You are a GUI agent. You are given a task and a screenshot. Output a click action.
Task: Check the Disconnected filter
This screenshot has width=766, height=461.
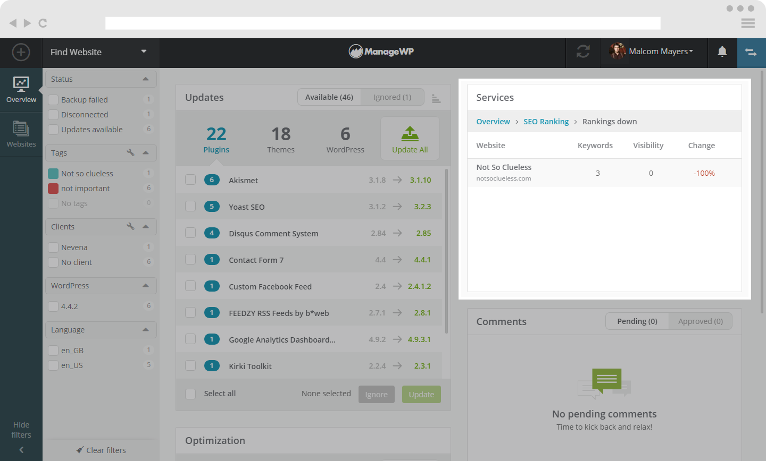point(53,115)
